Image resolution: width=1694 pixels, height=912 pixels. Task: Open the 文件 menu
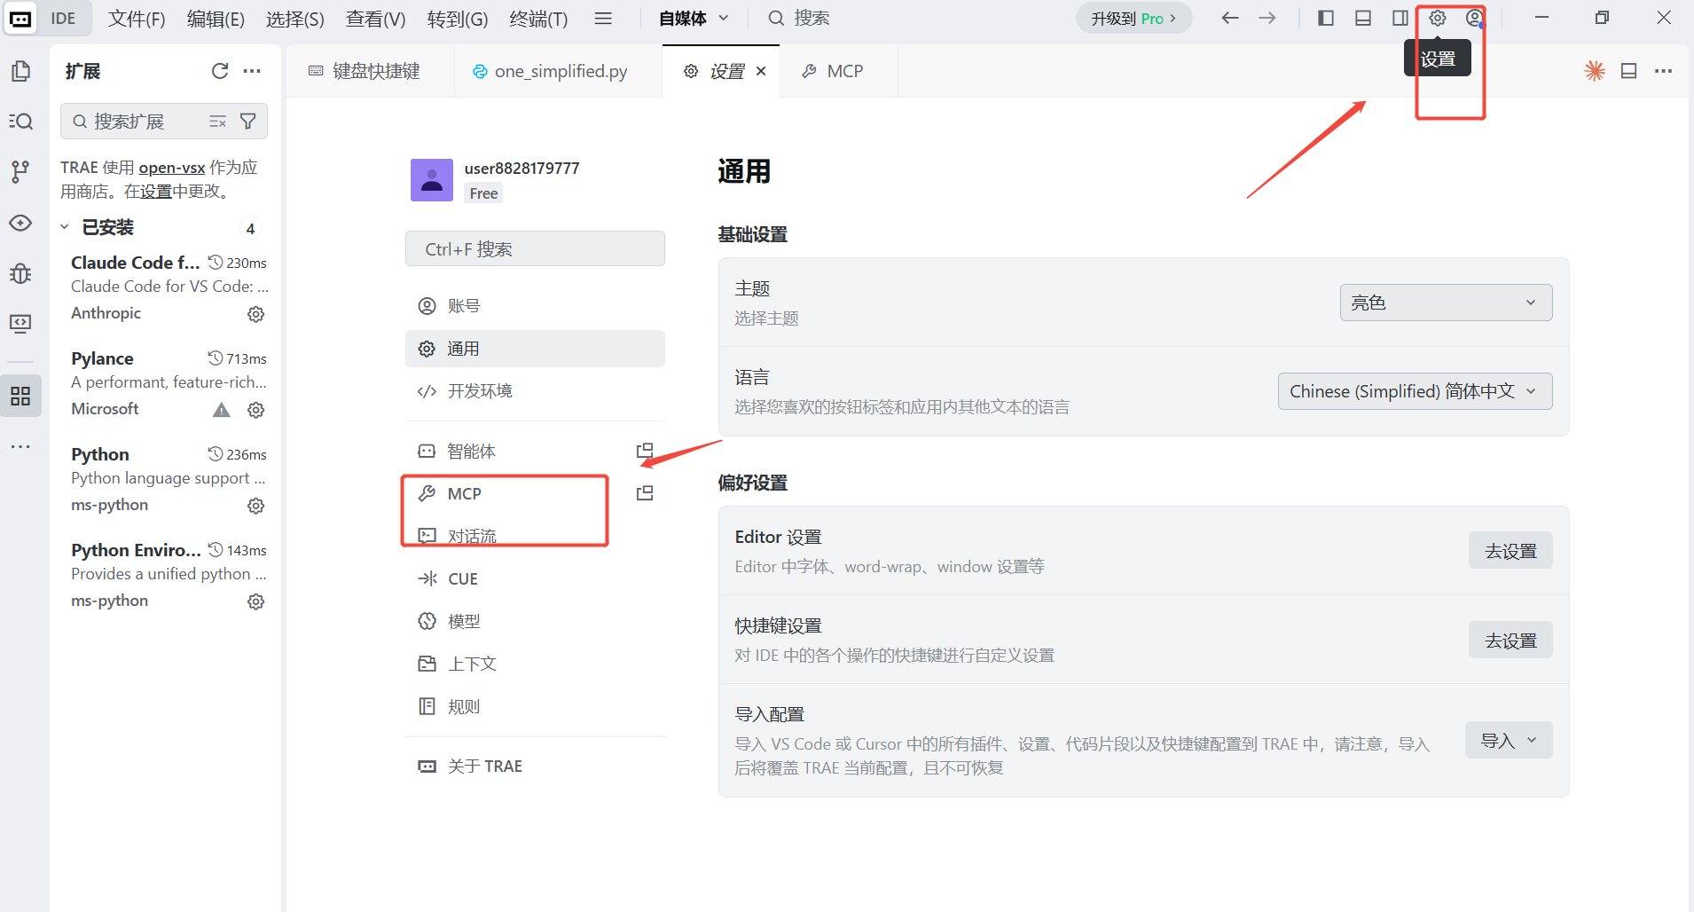(136, 18)
